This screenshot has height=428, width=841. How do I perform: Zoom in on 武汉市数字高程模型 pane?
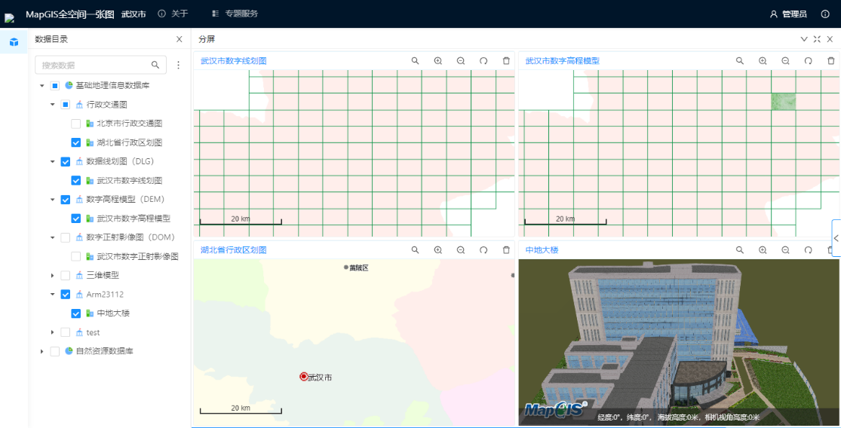pyautogui.click(x=763, y=61)
